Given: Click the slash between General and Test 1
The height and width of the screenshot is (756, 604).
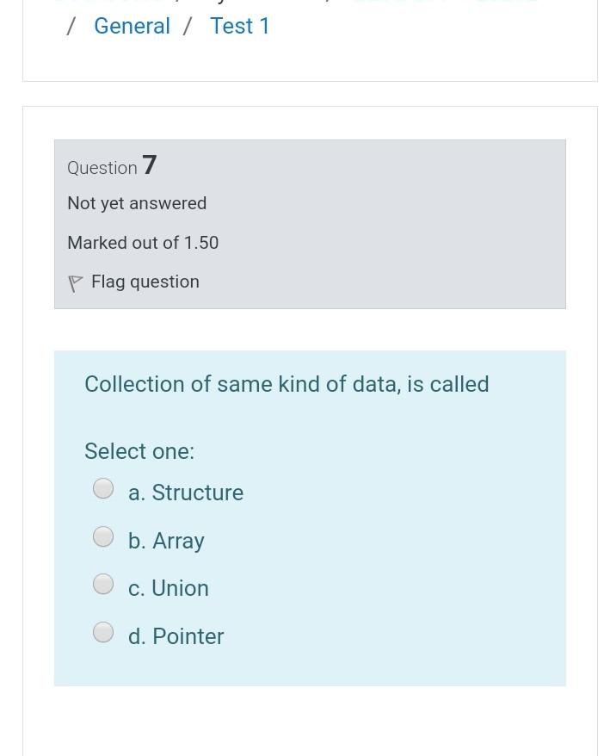Looking at the screenshot, I should tap(187, 27).
